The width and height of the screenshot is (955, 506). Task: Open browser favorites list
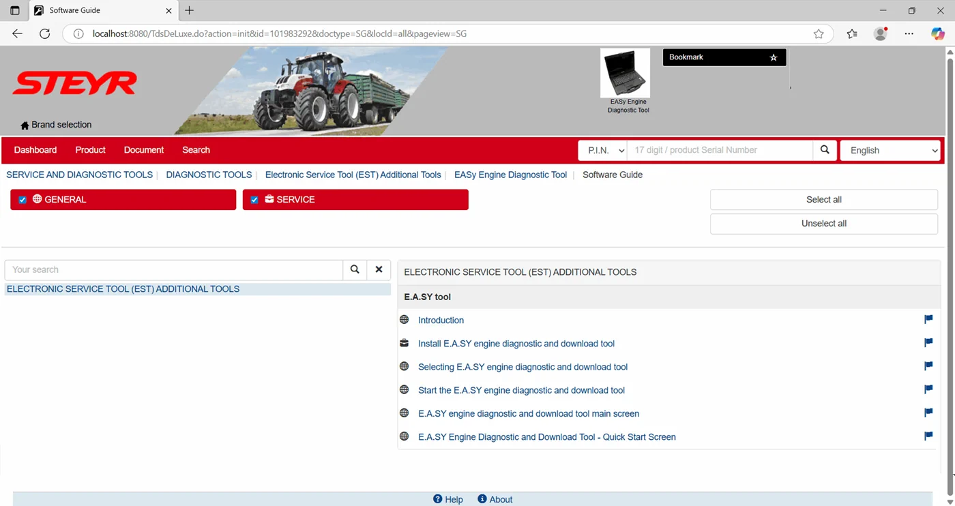852,33
